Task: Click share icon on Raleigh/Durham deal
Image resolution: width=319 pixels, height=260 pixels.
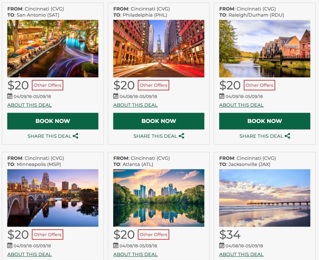Action: 287,136
